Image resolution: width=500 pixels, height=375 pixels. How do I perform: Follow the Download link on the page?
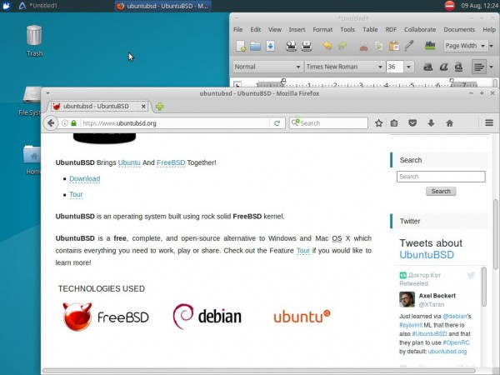click(84, 179)
